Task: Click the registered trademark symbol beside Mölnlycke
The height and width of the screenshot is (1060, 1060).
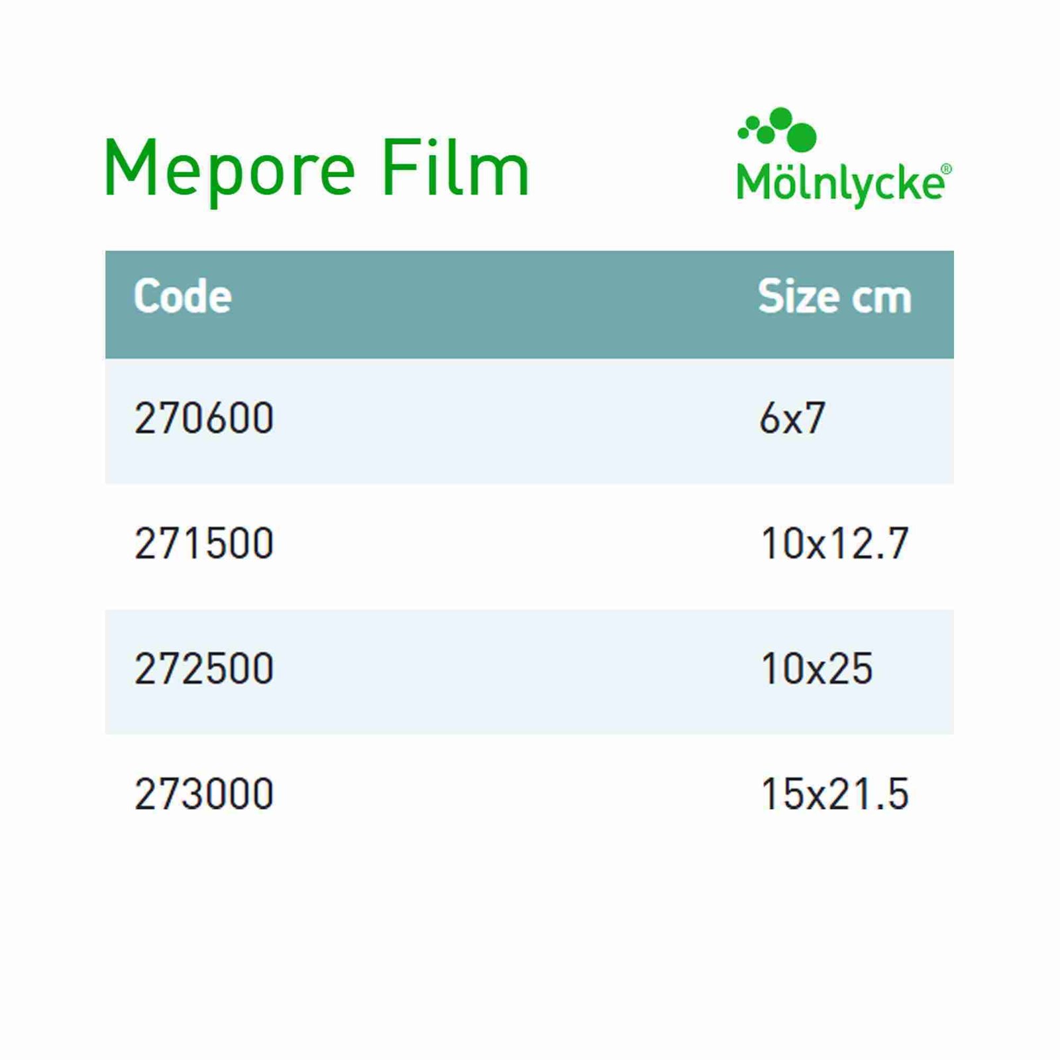Action: 946,170
